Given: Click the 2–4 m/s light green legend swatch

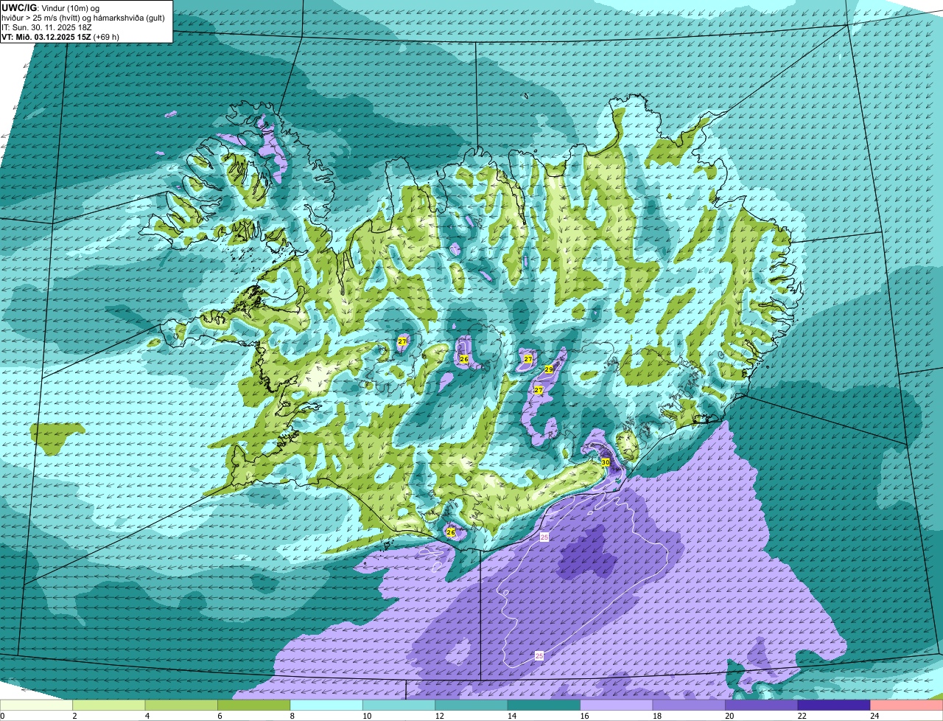Looking at the screenshot, I should click(x=109, y=705).
